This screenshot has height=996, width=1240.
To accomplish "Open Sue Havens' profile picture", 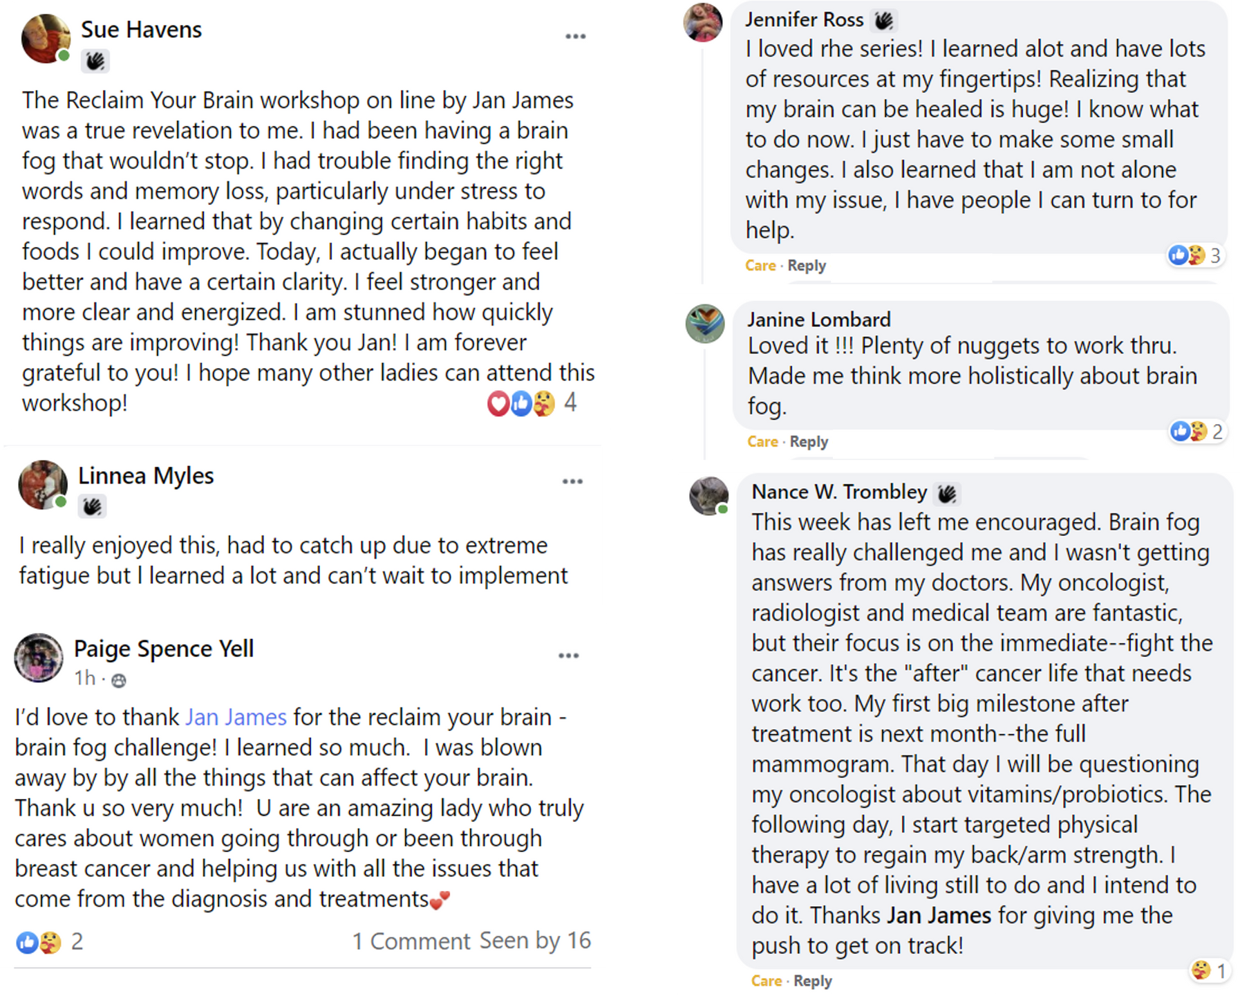I will pyautogui.click(x=46, y=38).
